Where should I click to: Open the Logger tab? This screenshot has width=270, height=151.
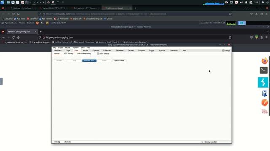152,51
